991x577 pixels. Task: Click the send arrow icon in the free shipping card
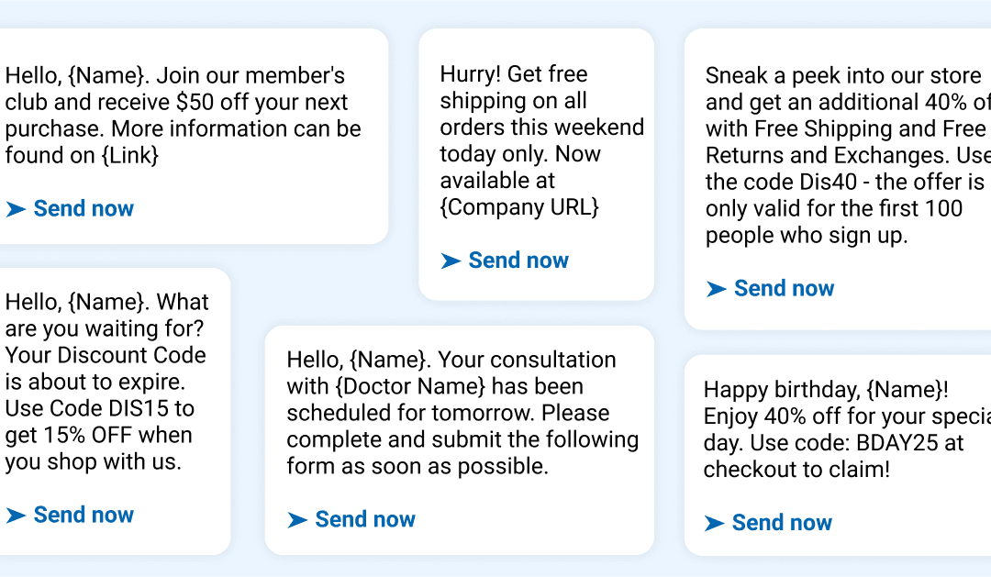[451, 261]
